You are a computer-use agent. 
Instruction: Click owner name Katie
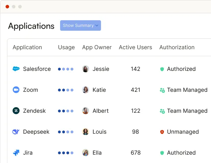click(99, 90)
